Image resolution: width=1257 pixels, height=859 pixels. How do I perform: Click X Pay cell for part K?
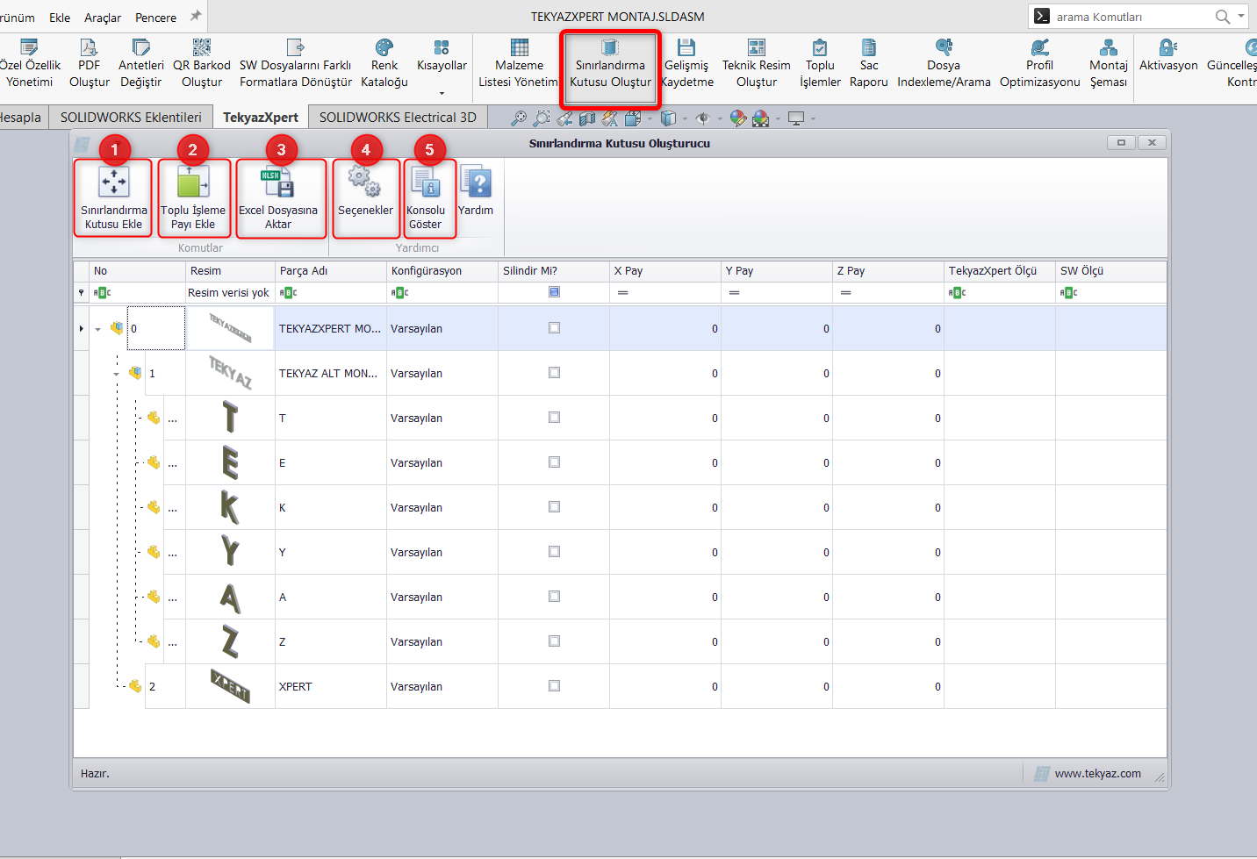665,507
